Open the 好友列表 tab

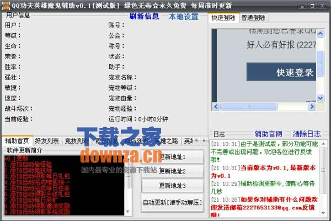click(x=47, y=141)
